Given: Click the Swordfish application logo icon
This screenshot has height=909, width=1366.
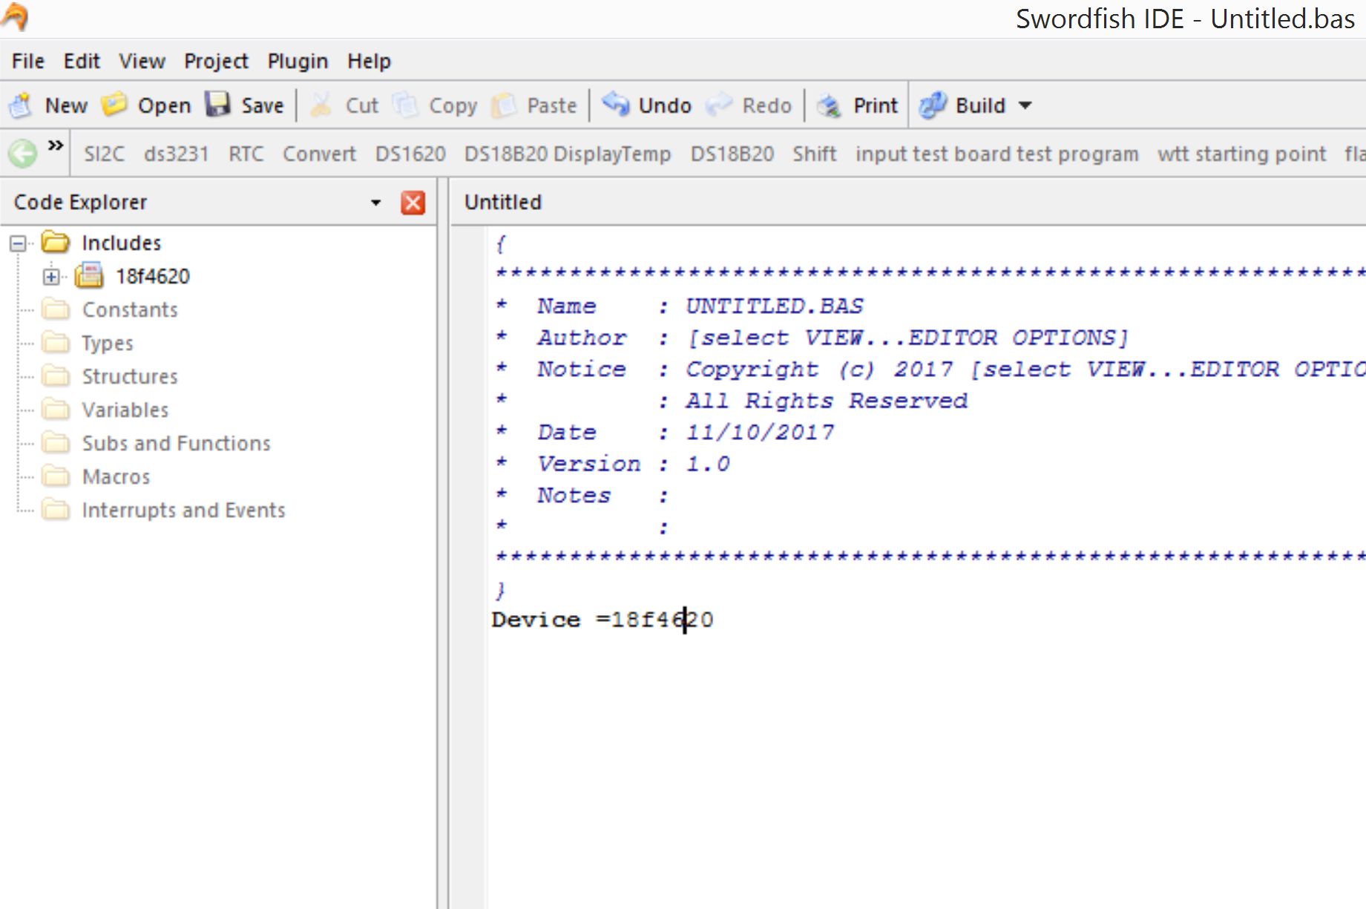Looking at the screenshot, I should [15, 17].
